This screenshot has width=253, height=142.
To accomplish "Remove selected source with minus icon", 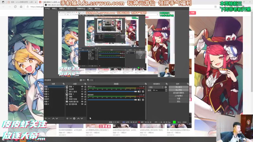I will tap(71, 119).
